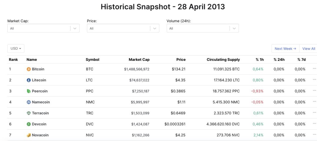Open the three-dot menu for Bitcoin row
The image size is (317, 141).
314,68
